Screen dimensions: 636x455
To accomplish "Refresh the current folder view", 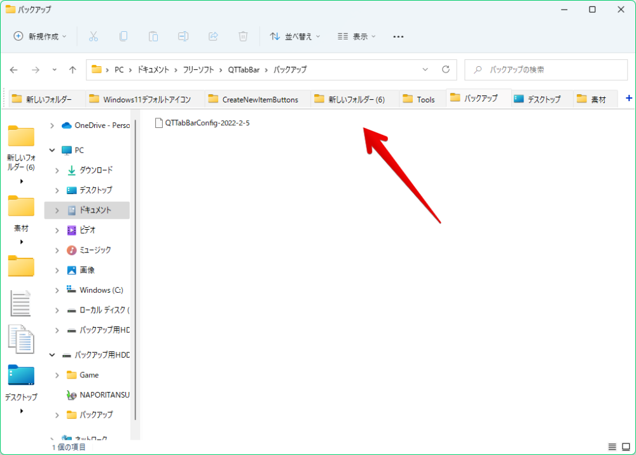I will [445, 69].
